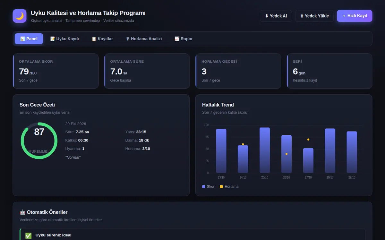This screenshot has width=385, height=240.
Task: Click the "Dalma: 18 dk" value
Action: (x=137, y=140)
